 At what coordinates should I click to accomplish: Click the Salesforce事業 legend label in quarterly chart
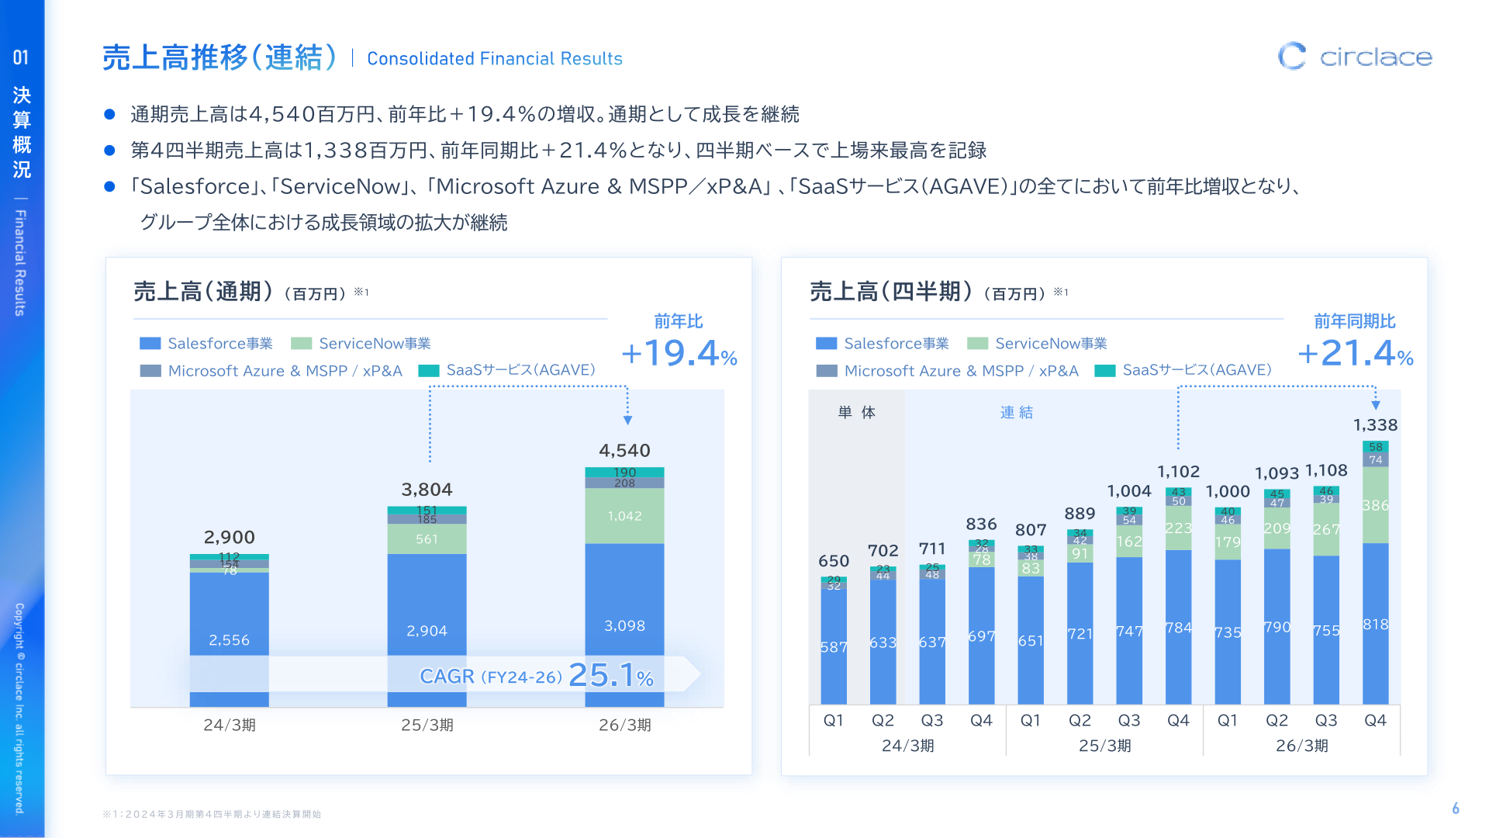897,344
